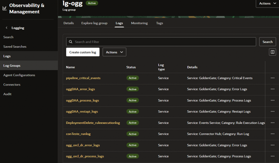This screenshot has height=163, width=279.
Task: Expand the Actions dropdown beside Create custom log
Action: [114, 52]
